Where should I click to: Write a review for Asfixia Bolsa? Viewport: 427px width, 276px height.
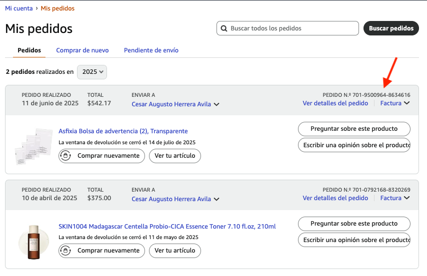[354, 145]
